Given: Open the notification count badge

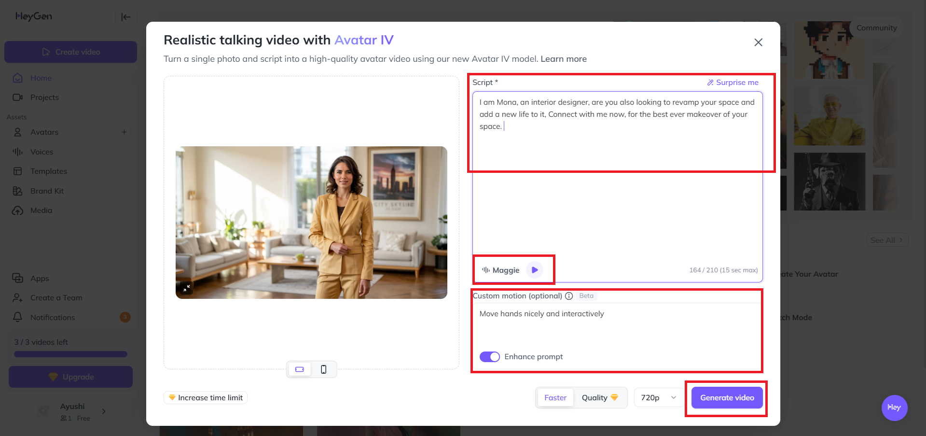Looking at the screenshot, I should tap(125, 317).
